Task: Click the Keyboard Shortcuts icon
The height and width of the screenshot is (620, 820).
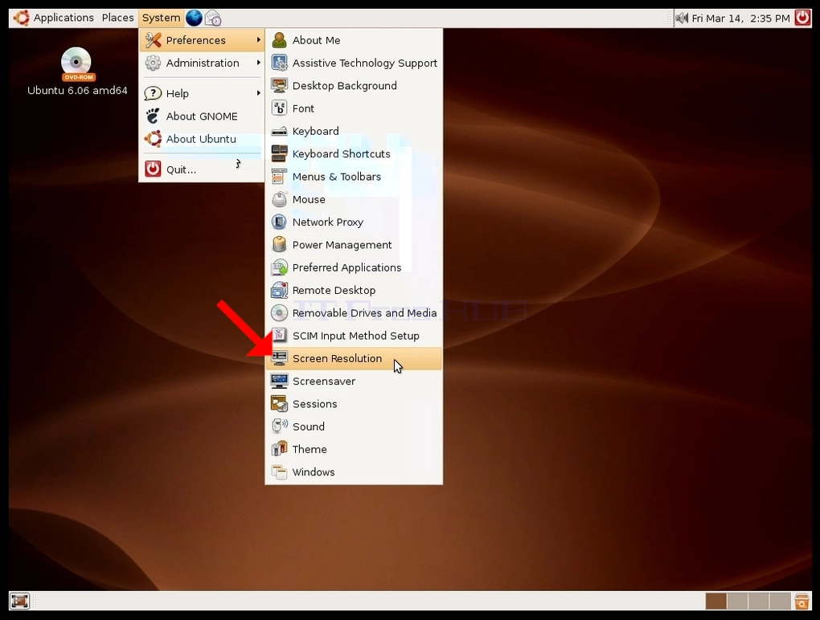Action: [x=279, y=153]
